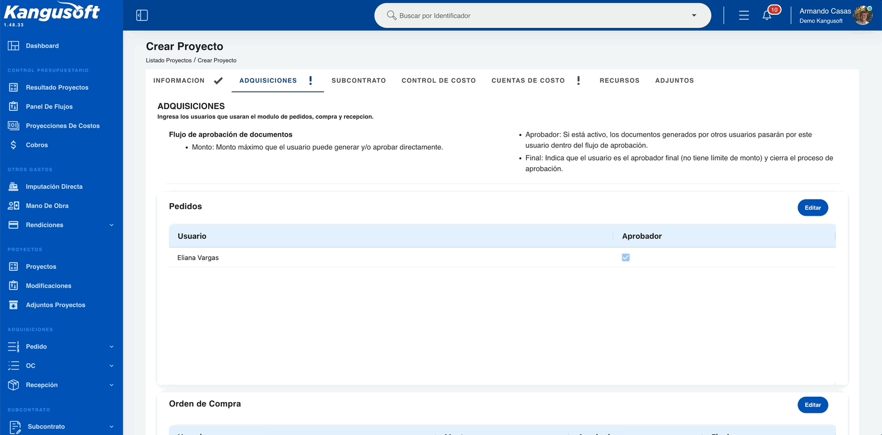Click the warning mark beside CUENTAS DE COSTO
This screenshot has width=882, height=435.
point(578,80)
